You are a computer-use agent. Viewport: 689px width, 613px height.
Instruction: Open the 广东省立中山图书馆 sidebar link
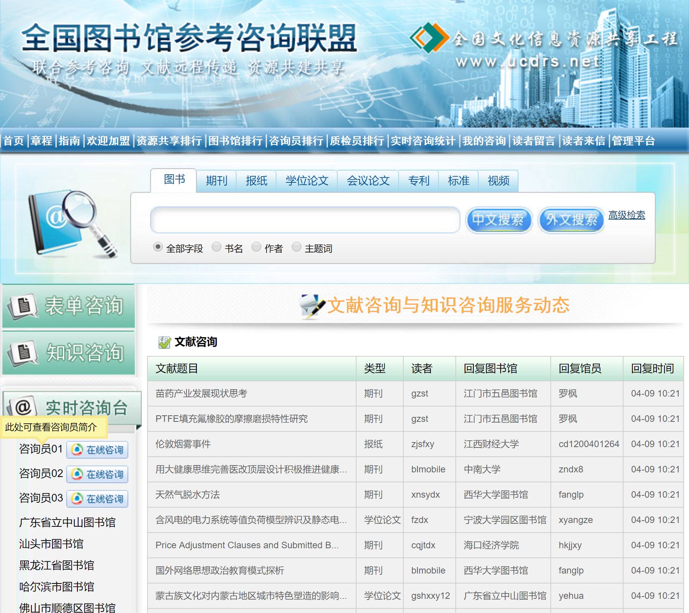coord(67,522)
